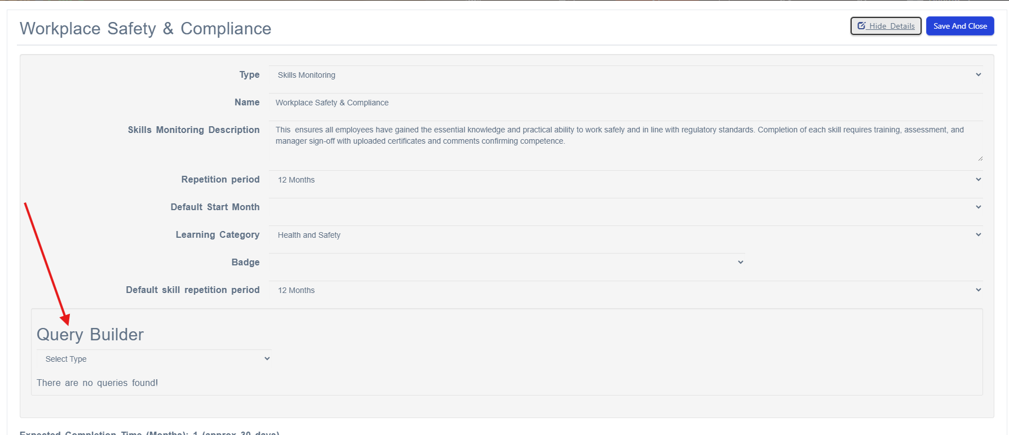
Task: Open Default skill repetition period dropdown
Action: [x=626, y=290]
